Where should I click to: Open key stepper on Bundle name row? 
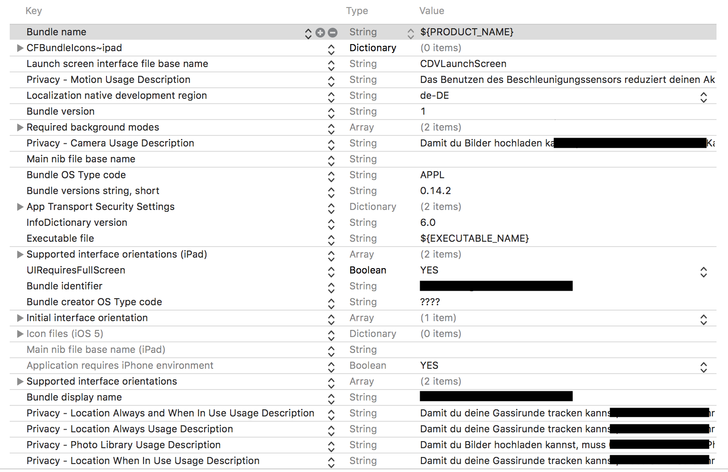point(308,34)
